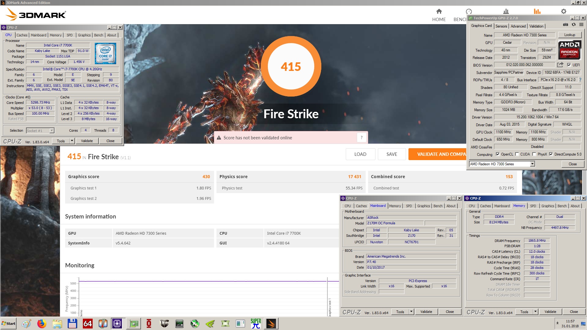The width and height of the screenshot is (587, 330).
Task: Toggle the OpenCL checkbox in GPU-Z
Action: point(498,154)
